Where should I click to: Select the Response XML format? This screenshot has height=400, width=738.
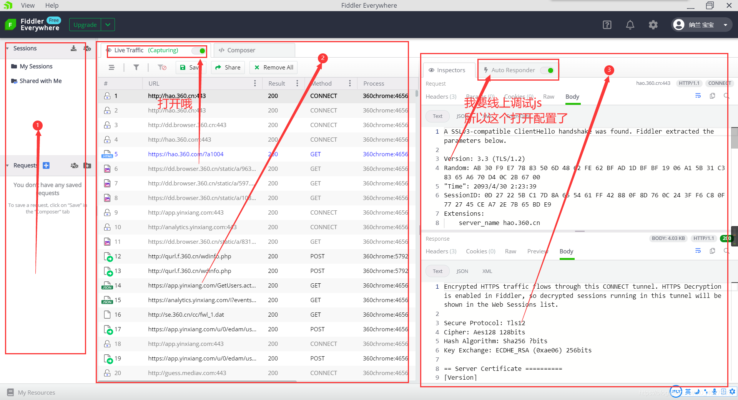487,271
